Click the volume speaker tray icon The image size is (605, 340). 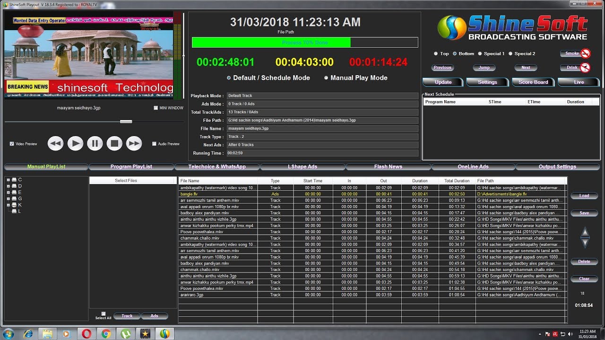(570, 334)
